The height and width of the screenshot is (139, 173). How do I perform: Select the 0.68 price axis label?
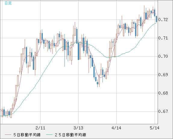tap(163, 93)
